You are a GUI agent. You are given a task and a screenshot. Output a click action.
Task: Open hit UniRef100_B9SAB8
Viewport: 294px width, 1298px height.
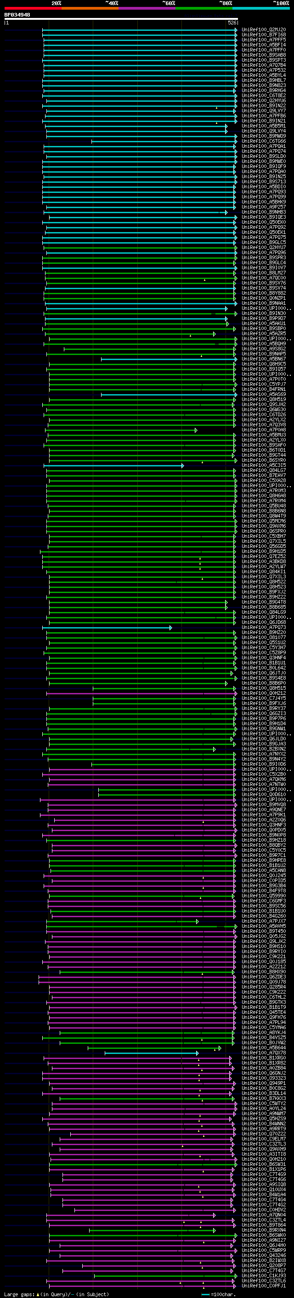pos(264,55)
